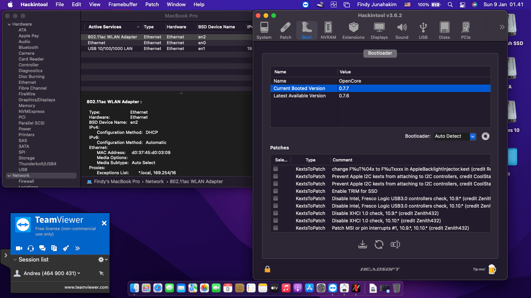Click the rename icon below the Patches table
This screenshot has height=298, width=531.
click(x=395, y=244)
